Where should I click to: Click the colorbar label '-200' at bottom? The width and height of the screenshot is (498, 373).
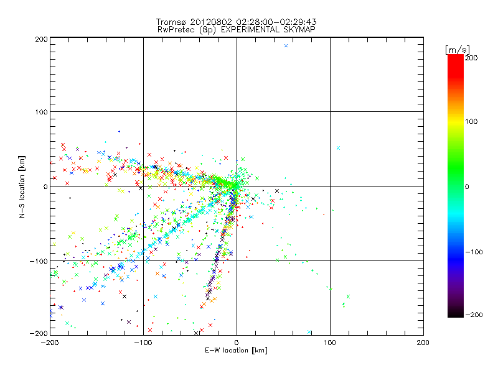click(x=474, y=315)
